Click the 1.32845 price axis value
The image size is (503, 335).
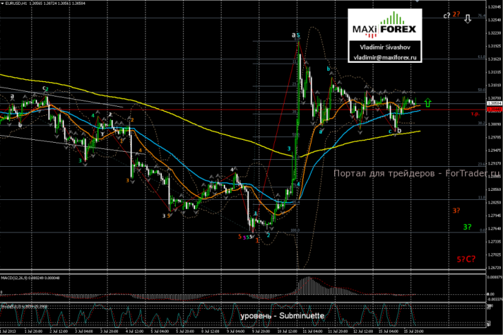(494, 7)
